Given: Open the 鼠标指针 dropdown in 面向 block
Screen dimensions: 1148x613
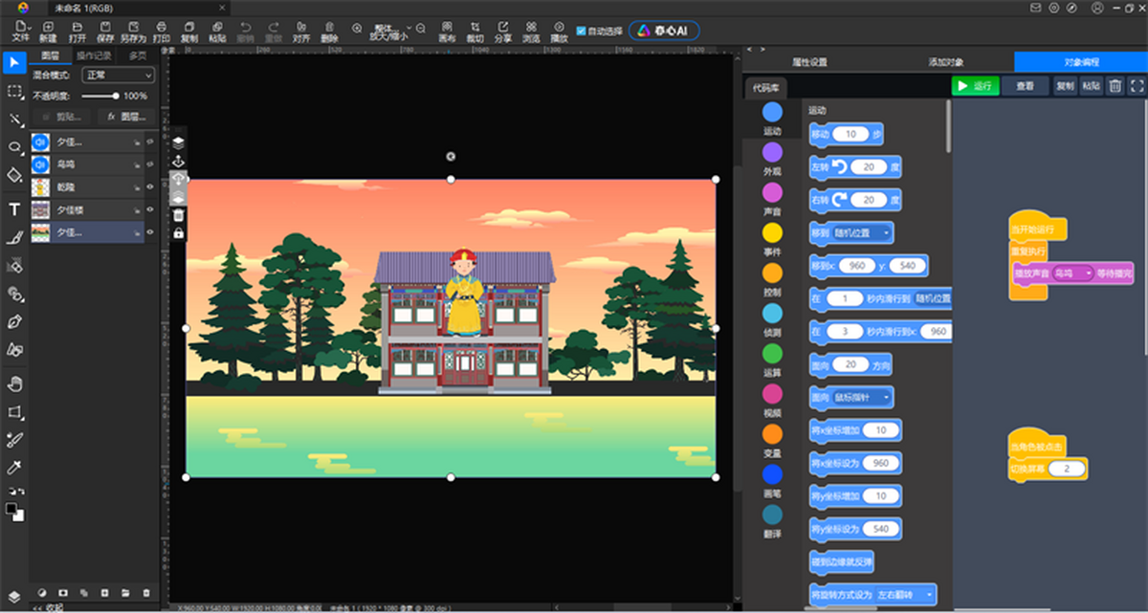Looking at the screenshot, I should coord(864,397).
